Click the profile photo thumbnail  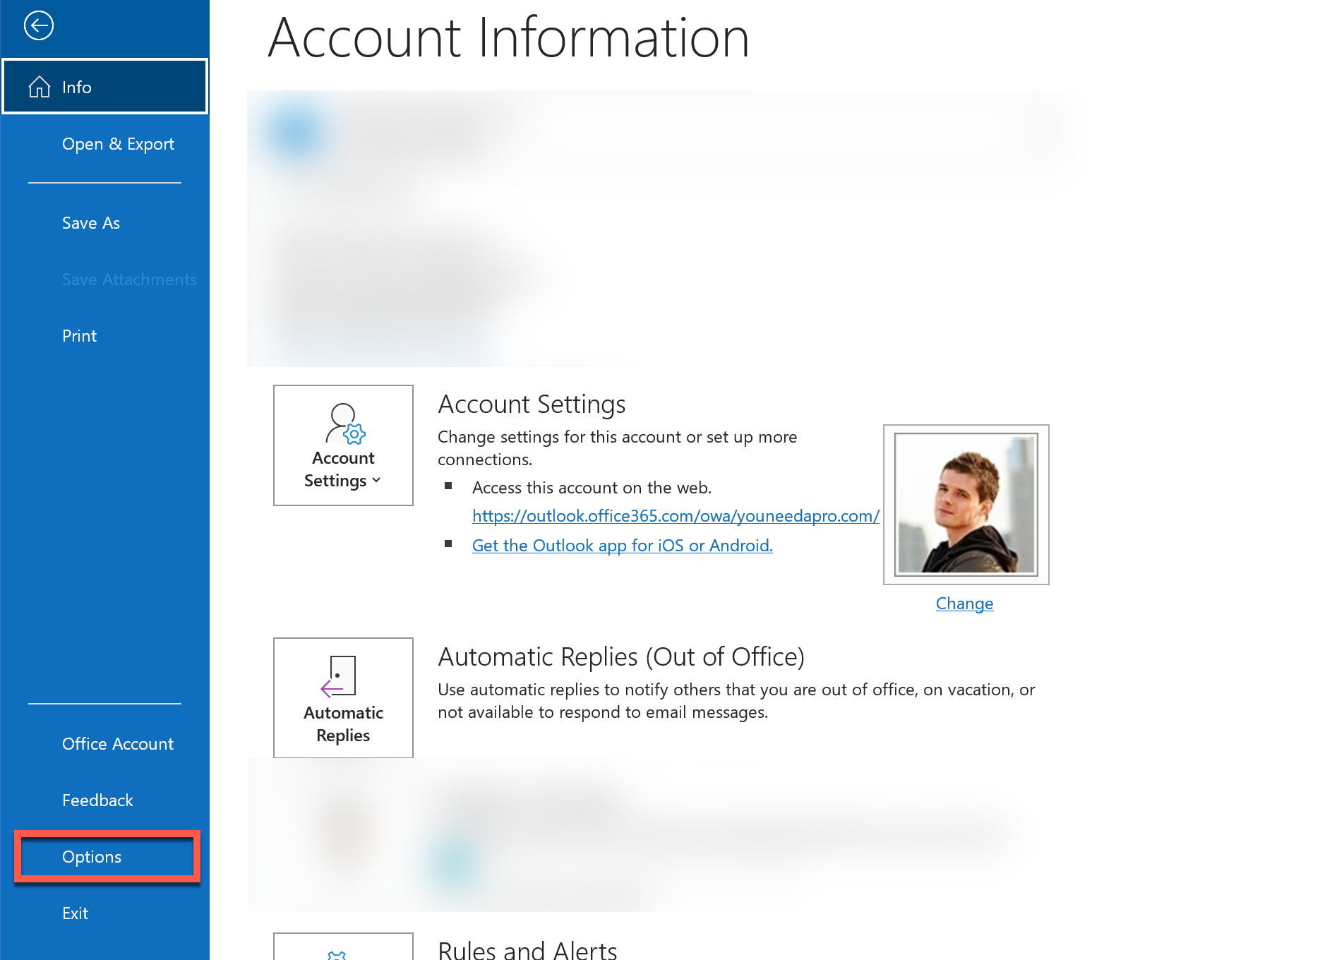click(966, 504)
